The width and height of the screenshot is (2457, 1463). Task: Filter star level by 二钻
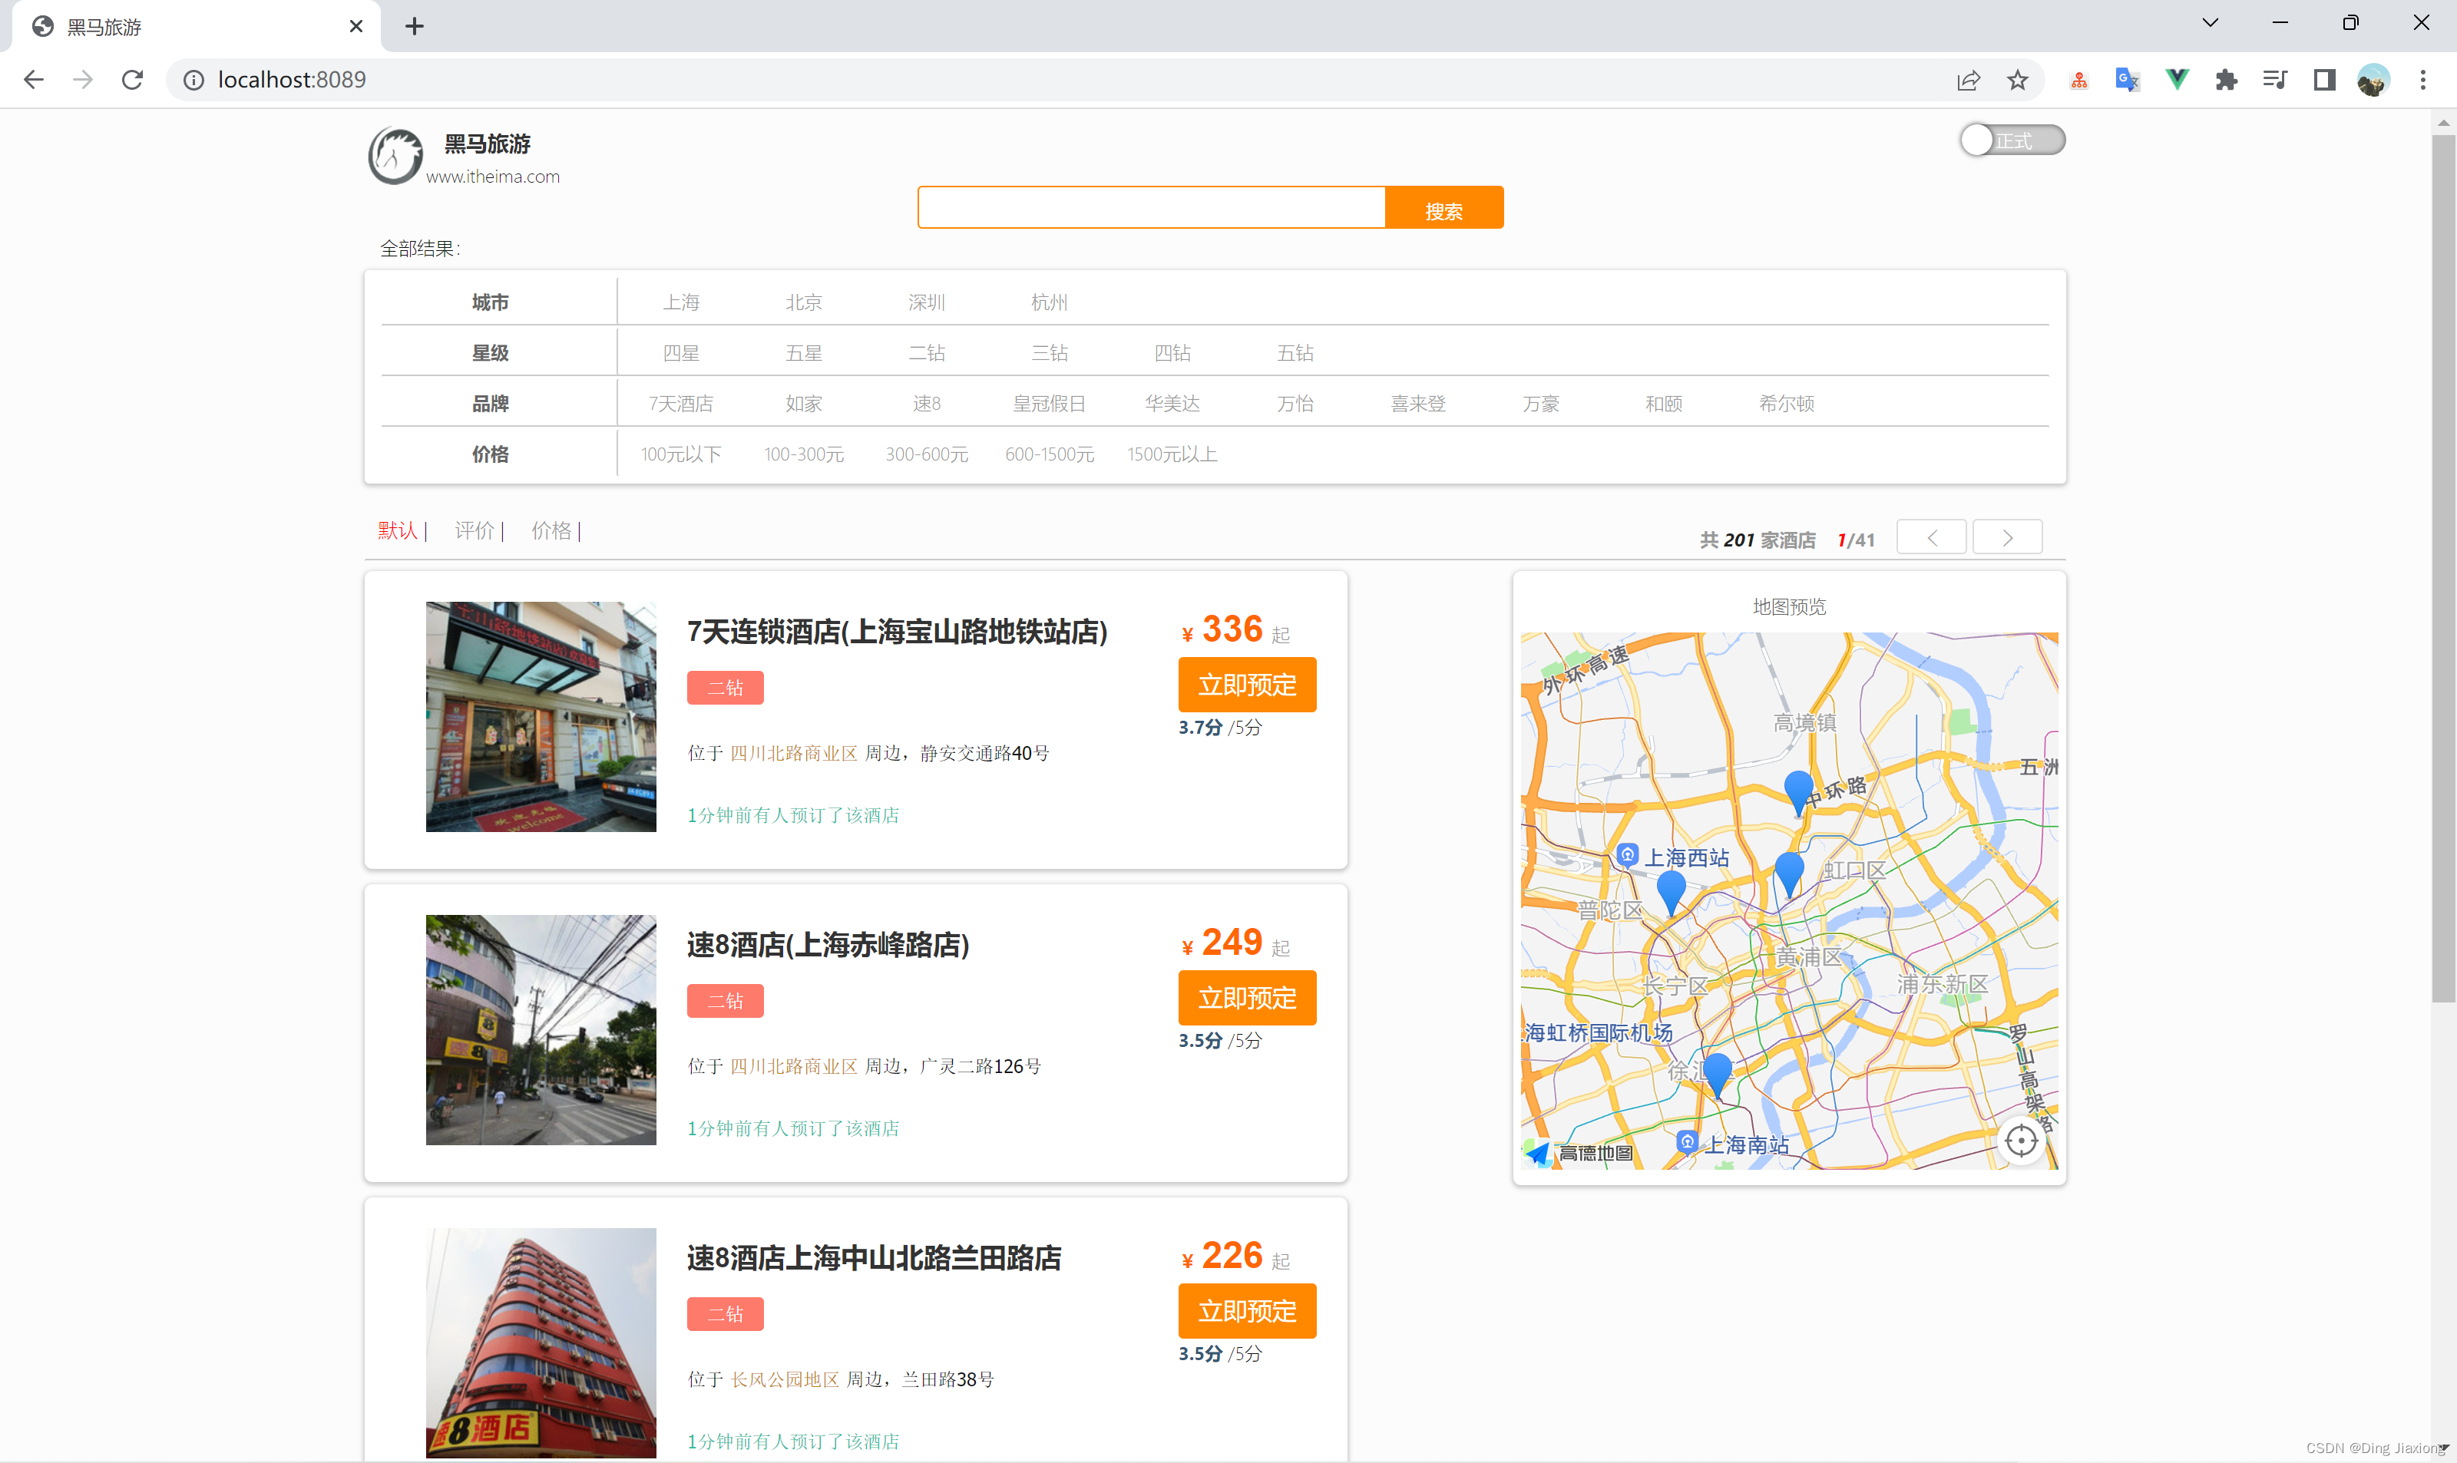pos(926,352)
